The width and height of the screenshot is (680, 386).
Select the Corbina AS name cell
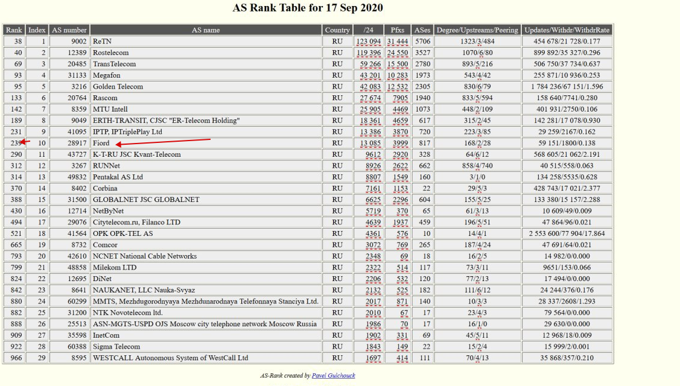pos(206,188)
